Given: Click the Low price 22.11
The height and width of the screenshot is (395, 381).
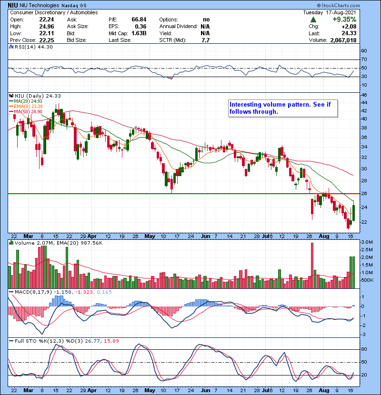Looking at the screenshot, I should [x=47, y=33].
